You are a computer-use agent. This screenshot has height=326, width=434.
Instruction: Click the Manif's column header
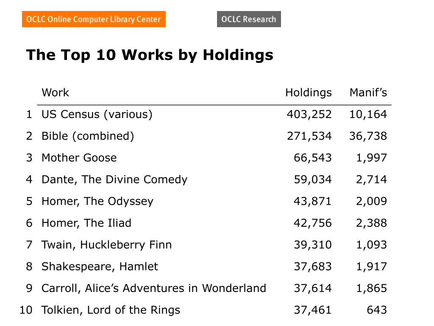coord(368,93)
